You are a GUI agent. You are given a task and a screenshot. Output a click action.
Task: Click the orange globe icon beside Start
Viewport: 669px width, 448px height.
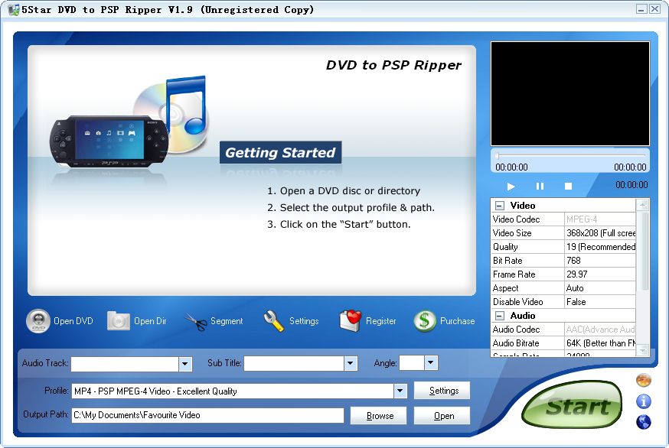click(644, 380)
